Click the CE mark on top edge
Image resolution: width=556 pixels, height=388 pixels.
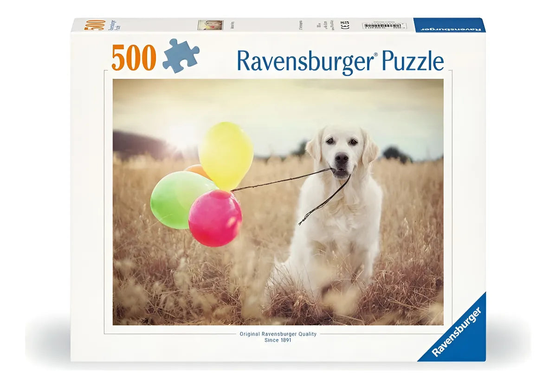pyautogui.click(x=344, y=25)
